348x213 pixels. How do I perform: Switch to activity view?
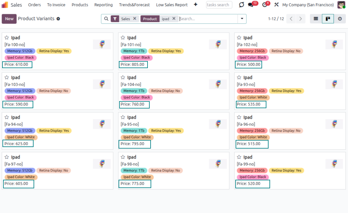pos(340,19)
